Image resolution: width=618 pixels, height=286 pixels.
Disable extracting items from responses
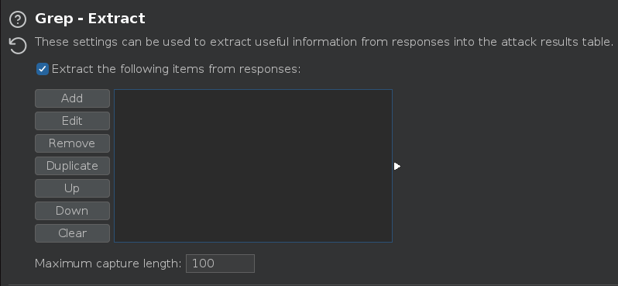pos(43,70)
